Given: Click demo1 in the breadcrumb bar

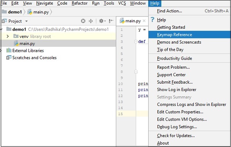Looking at the screenshot, I should 15,12.
